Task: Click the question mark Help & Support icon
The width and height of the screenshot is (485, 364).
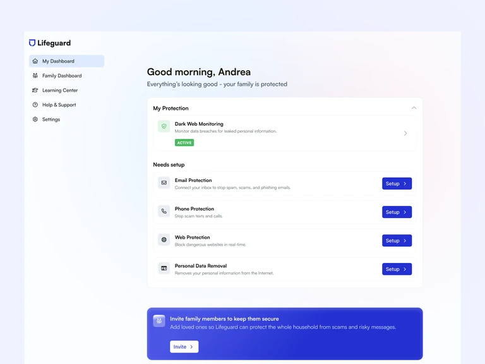Action: (35, 105)
